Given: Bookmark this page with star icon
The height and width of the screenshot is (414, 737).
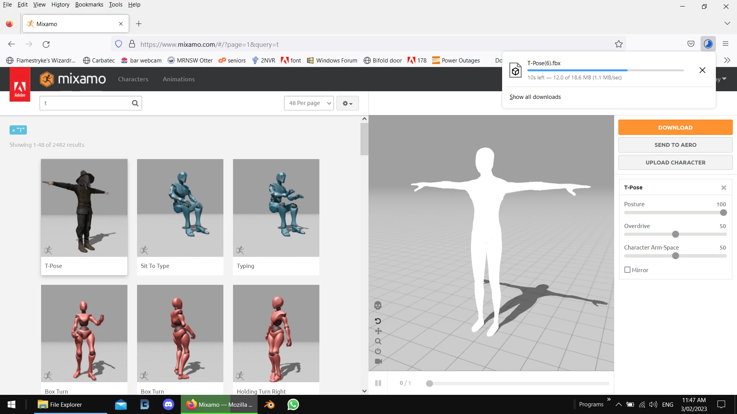Looking at the screenshot, I should tap(618, 44).
